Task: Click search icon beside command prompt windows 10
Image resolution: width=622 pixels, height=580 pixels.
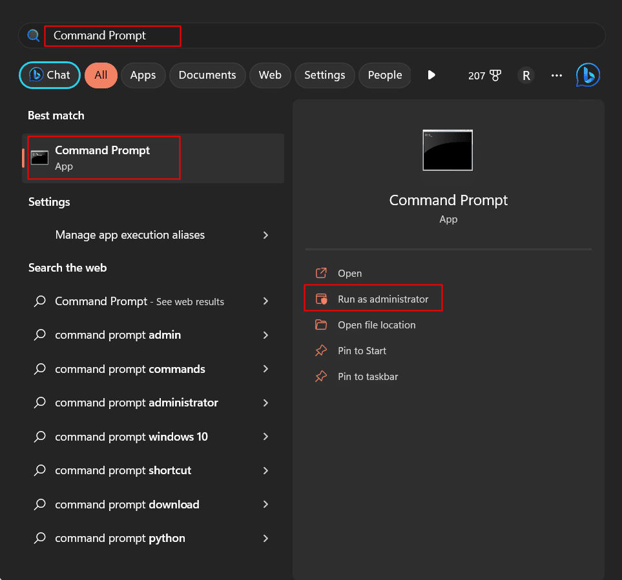Action: coord(39,437)
